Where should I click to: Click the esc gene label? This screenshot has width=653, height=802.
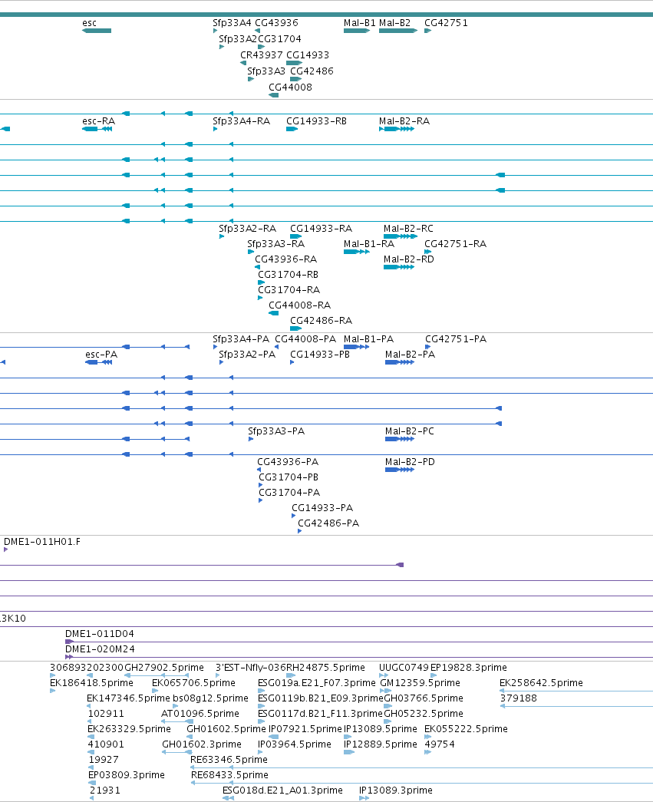(x=89, y=22)
